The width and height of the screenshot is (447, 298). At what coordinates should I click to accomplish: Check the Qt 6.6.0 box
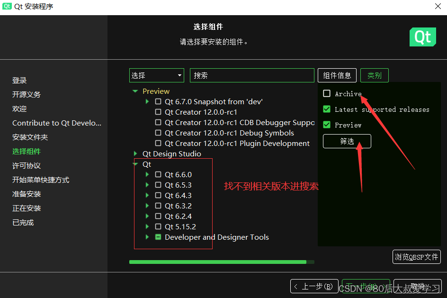[158, 174]
